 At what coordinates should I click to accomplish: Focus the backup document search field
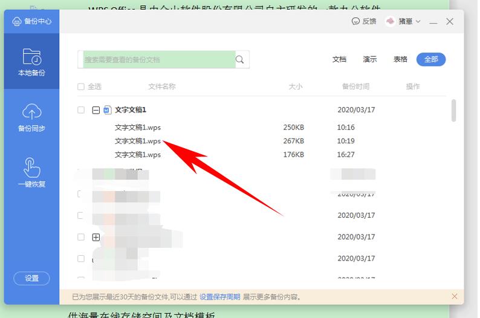[x=159, y=59]
